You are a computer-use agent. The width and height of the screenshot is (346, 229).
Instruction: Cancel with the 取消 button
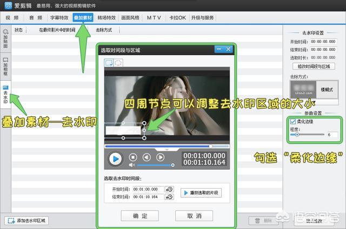tap(194, 216)
